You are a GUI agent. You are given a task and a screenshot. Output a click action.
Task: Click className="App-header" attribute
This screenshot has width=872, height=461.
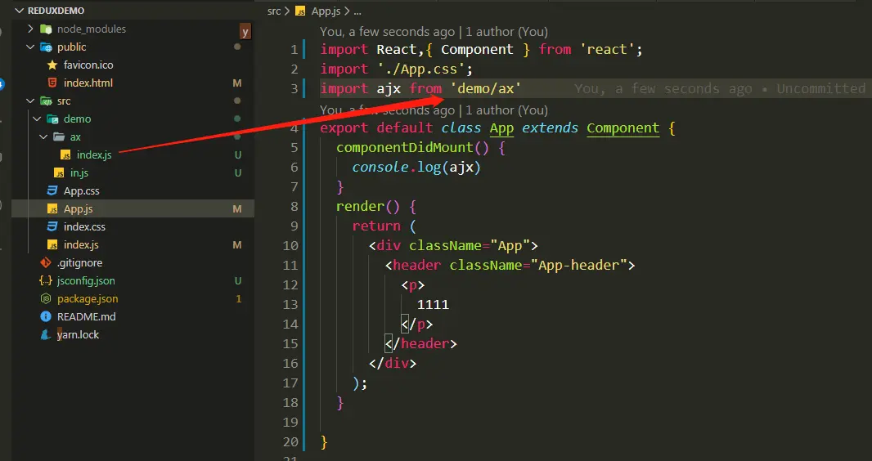(537, 266)
